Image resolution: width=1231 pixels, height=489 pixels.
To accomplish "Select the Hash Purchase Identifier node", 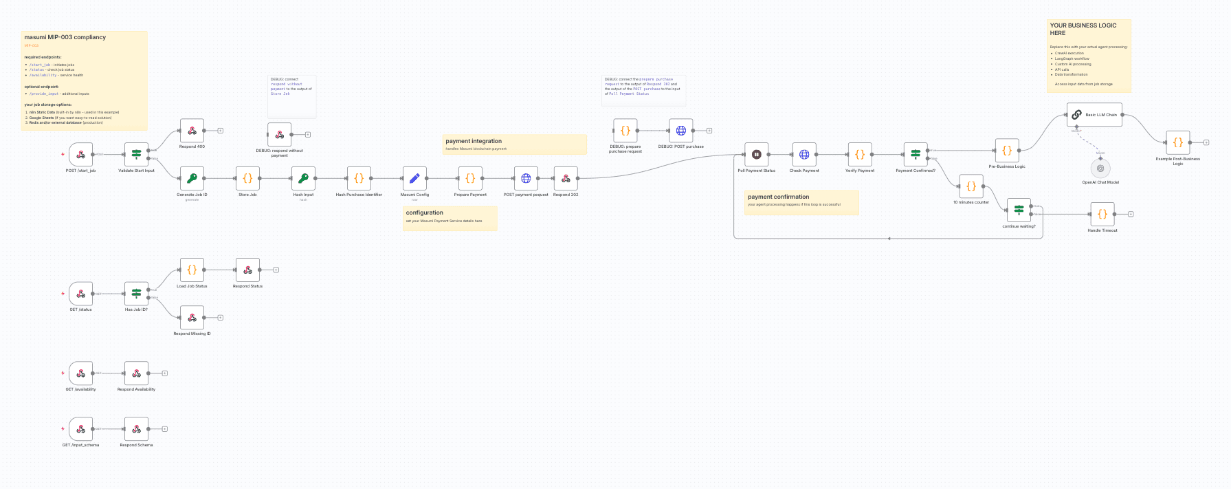I will [x=359, y=179].
